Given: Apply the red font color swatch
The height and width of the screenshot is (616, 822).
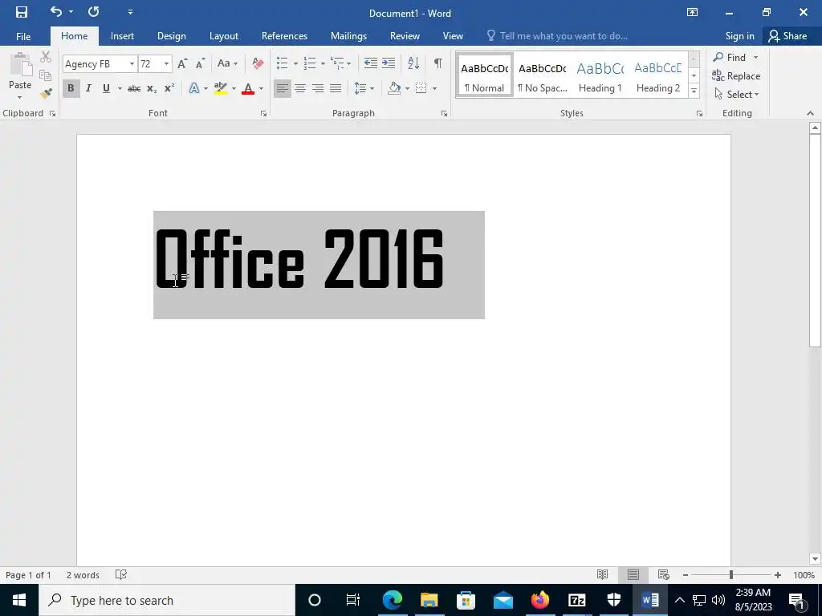Looking at the screenshot, I should click(249, 88).
